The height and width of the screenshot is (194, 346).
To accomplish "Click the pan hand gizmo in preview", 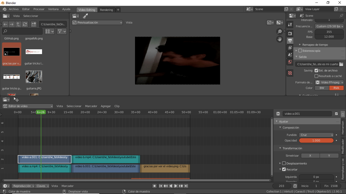I will coord(280,39).
